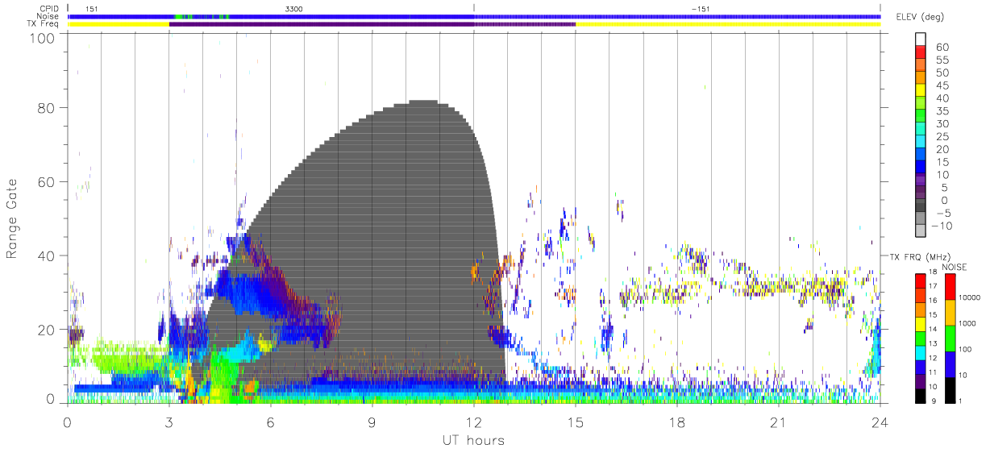Click the NOISE legend value 1000
Viewport: 990px width, 457px height.
pyautogui.click(x=969, y=324)
